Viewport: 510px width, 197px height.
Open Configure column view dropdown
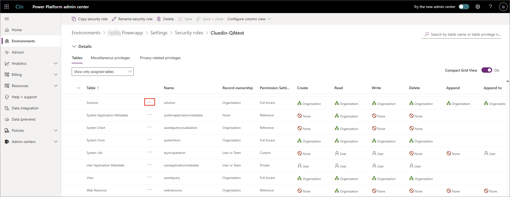[x=249, y=19]
